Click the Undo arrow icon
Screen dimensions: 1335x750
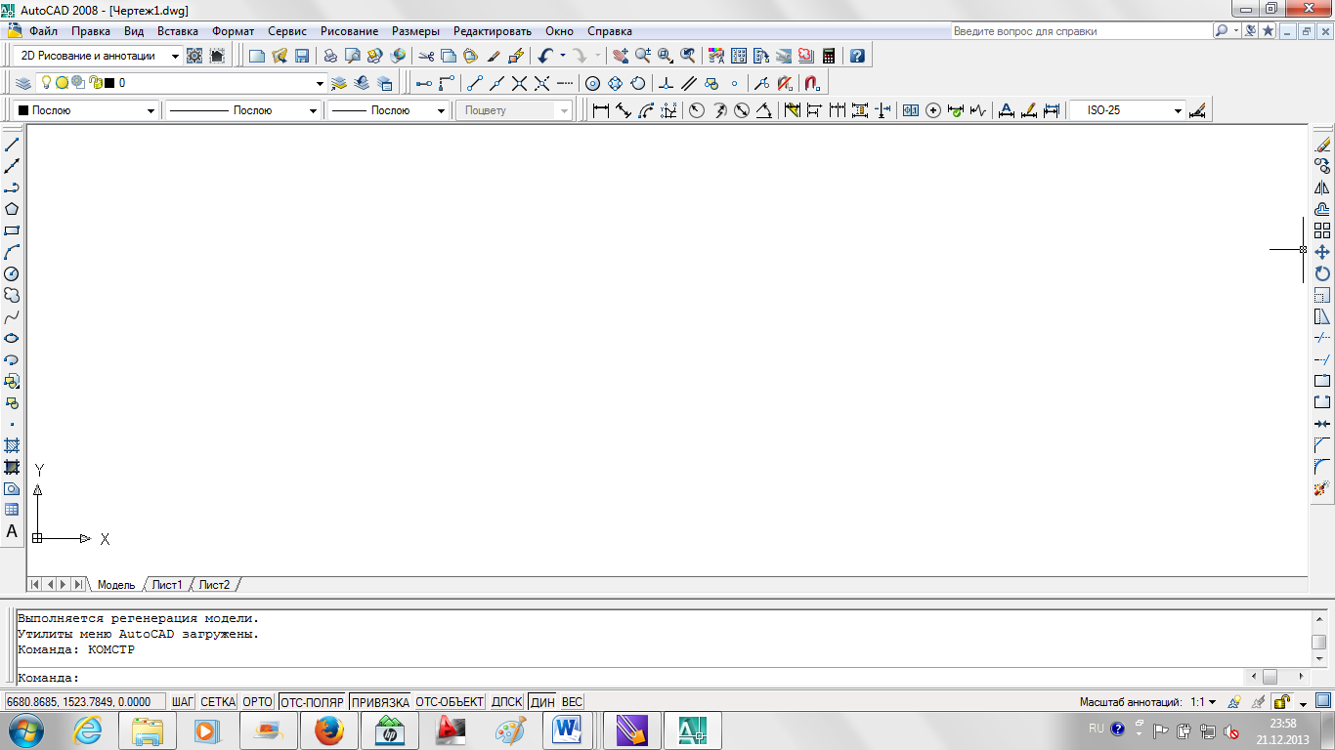(x=545, y=56)
